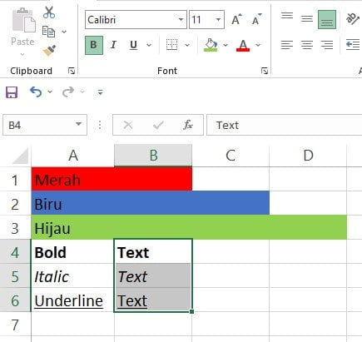Undo the last action
This screenshot has width=362, height=342.
pyautogui.click(x=36, y=92)
